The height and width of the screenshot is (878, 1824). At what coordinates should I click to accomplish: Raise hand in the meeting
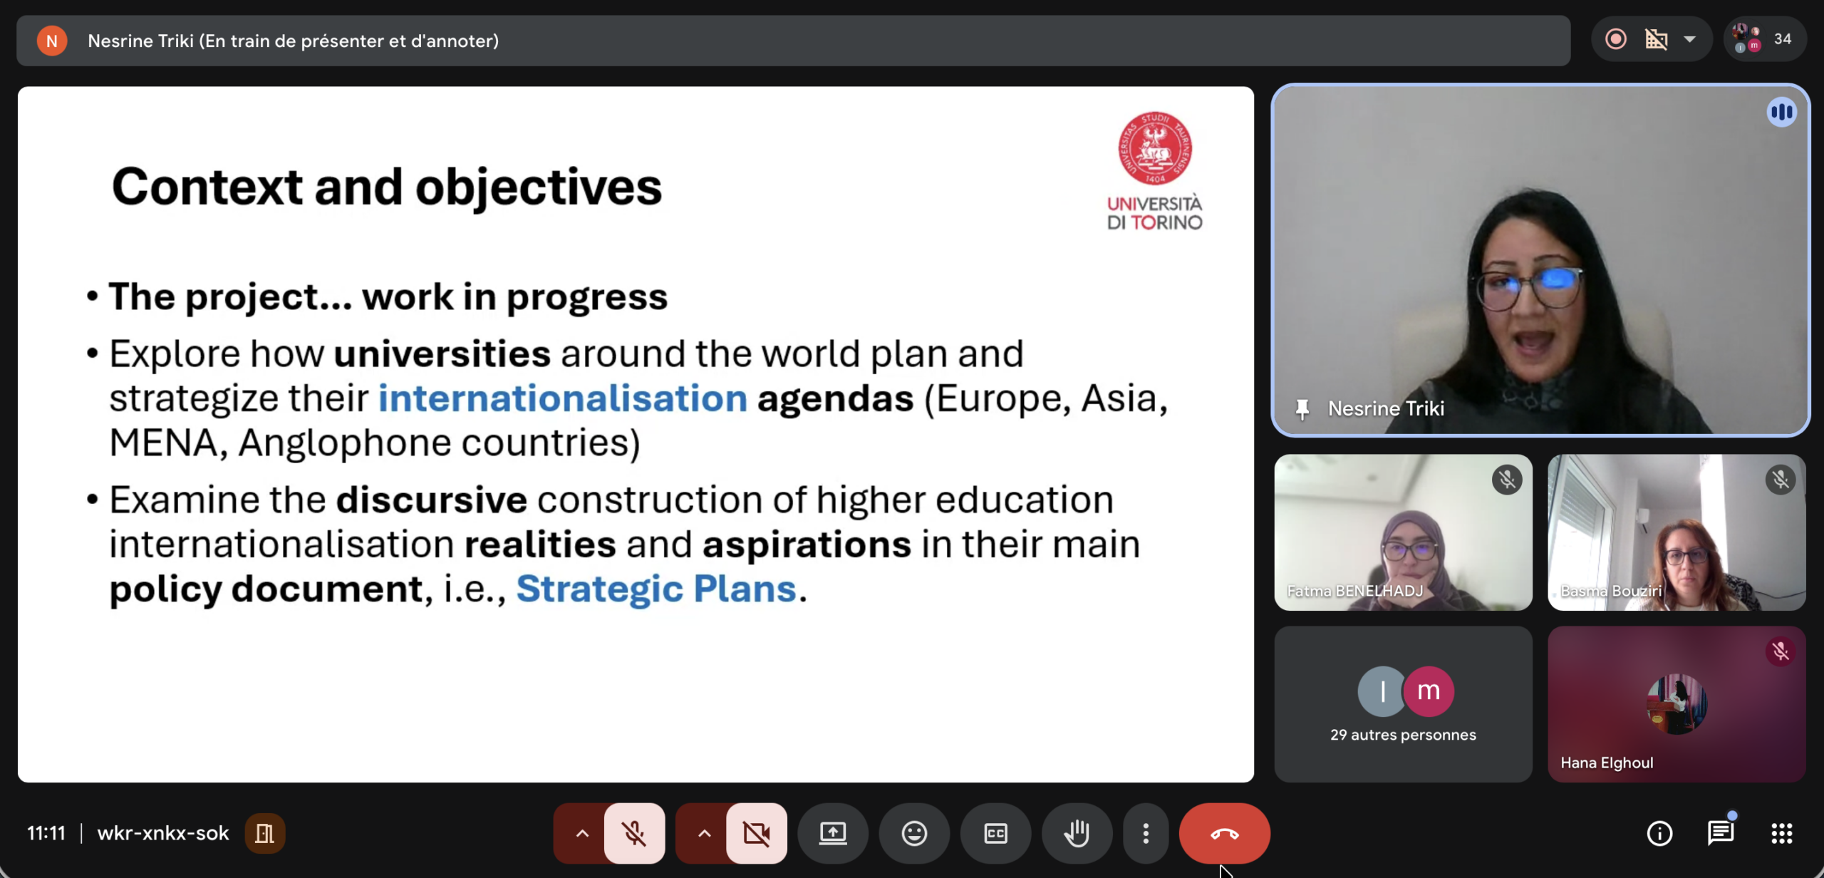pyautogui.click(x=1077, y=833)
